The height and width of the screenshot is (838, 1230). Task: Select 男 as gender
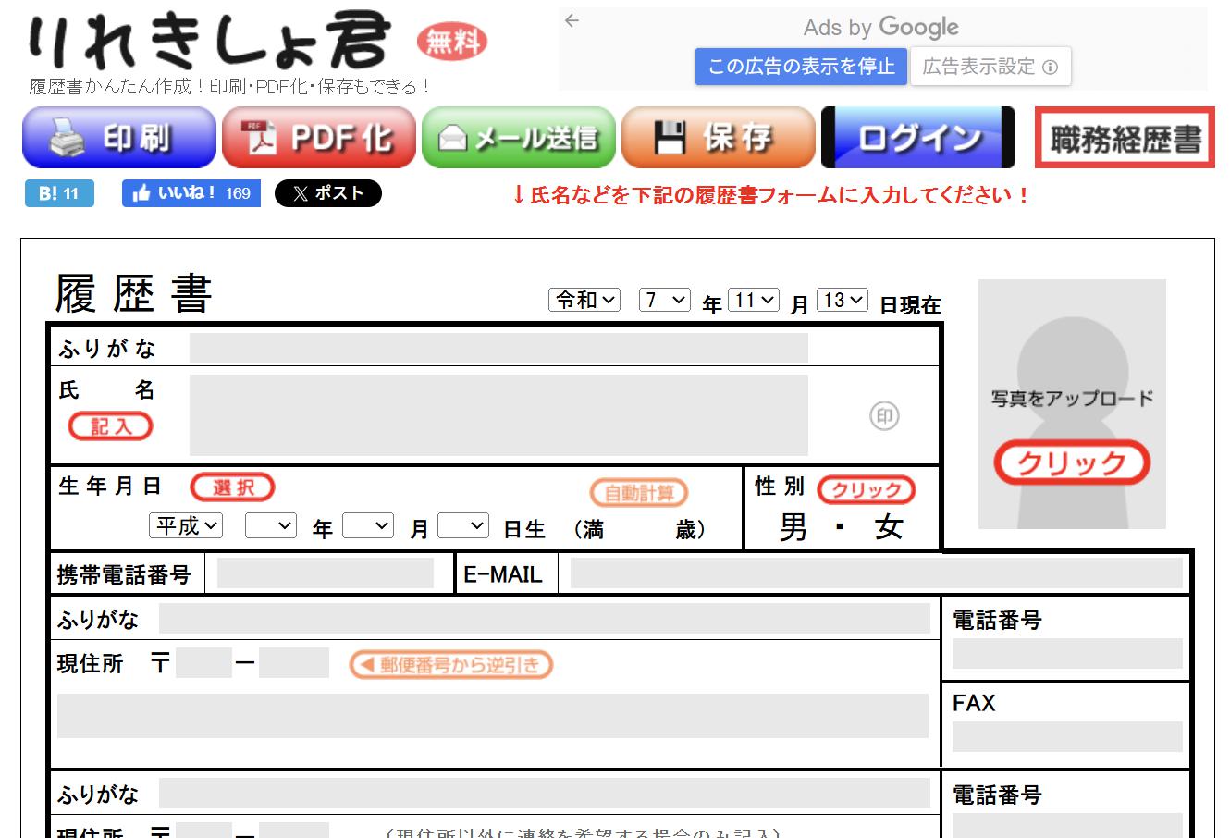pos(793,527)
